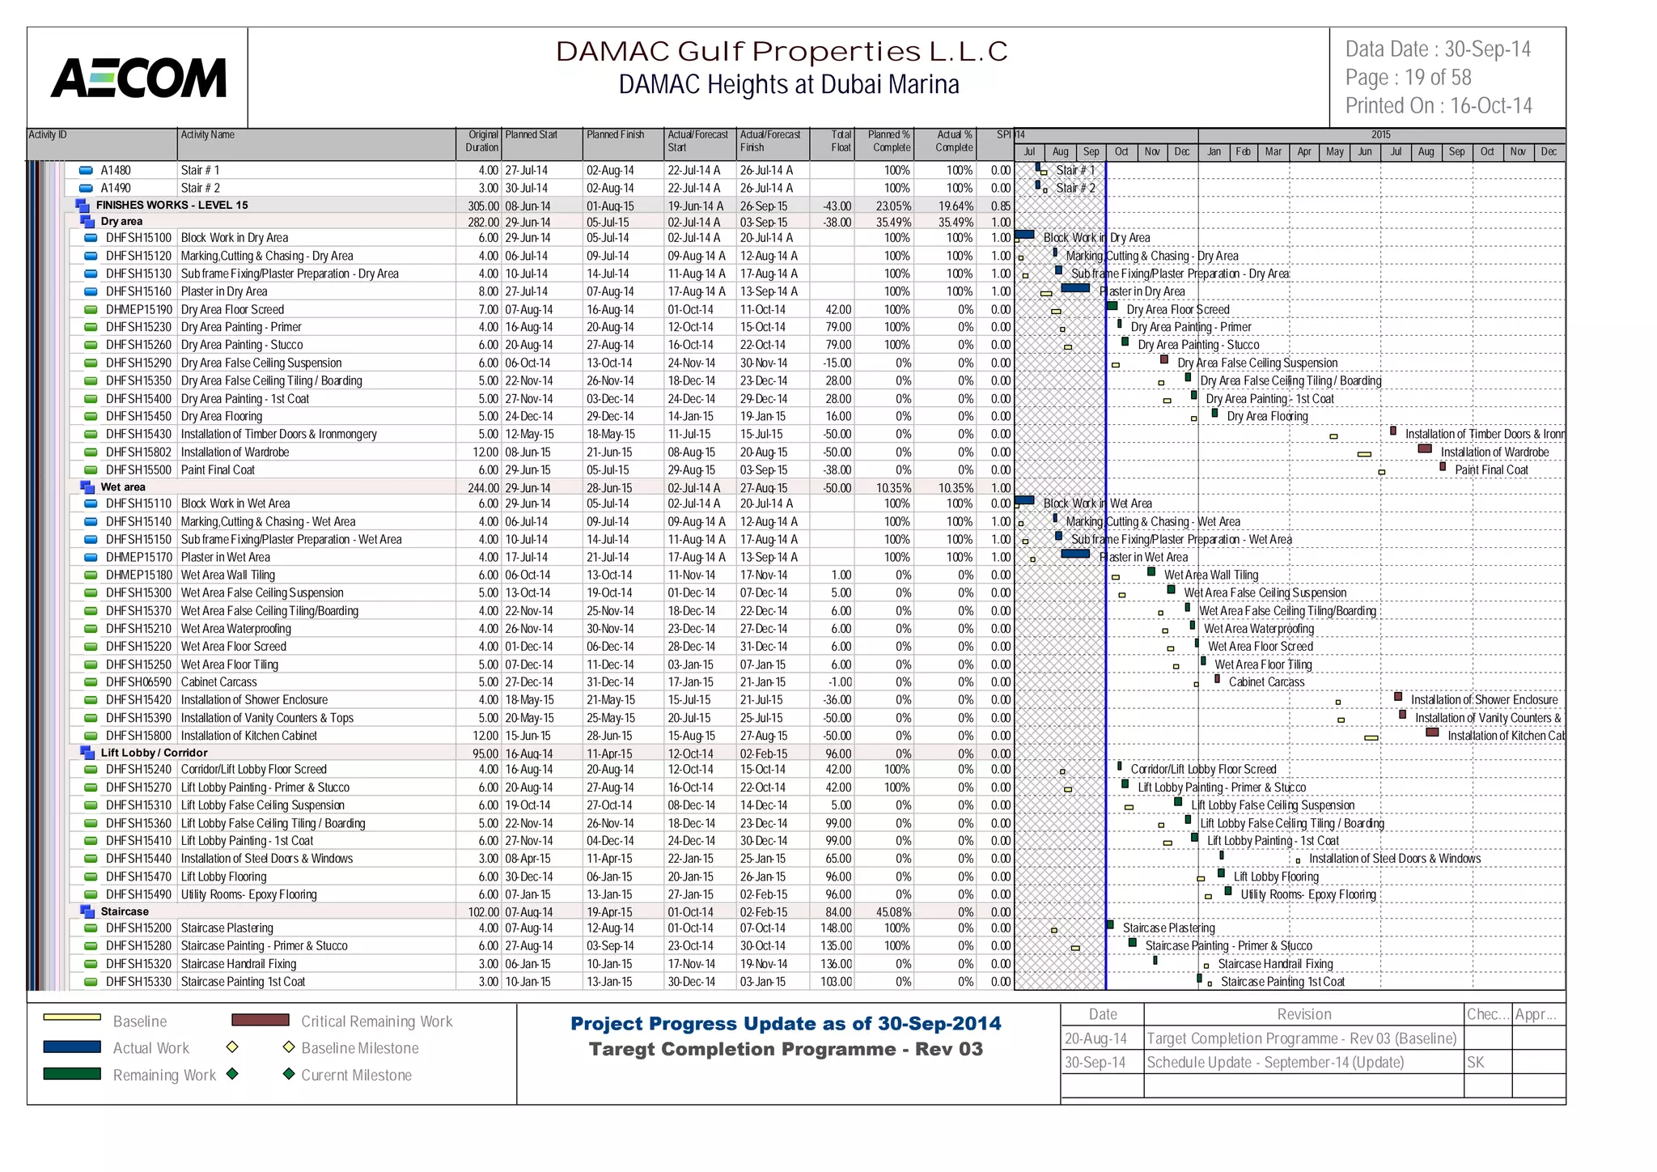
Task: Click 'Project Progress Update as of 30-Sep-2014' text
Action: point(786,1023)
